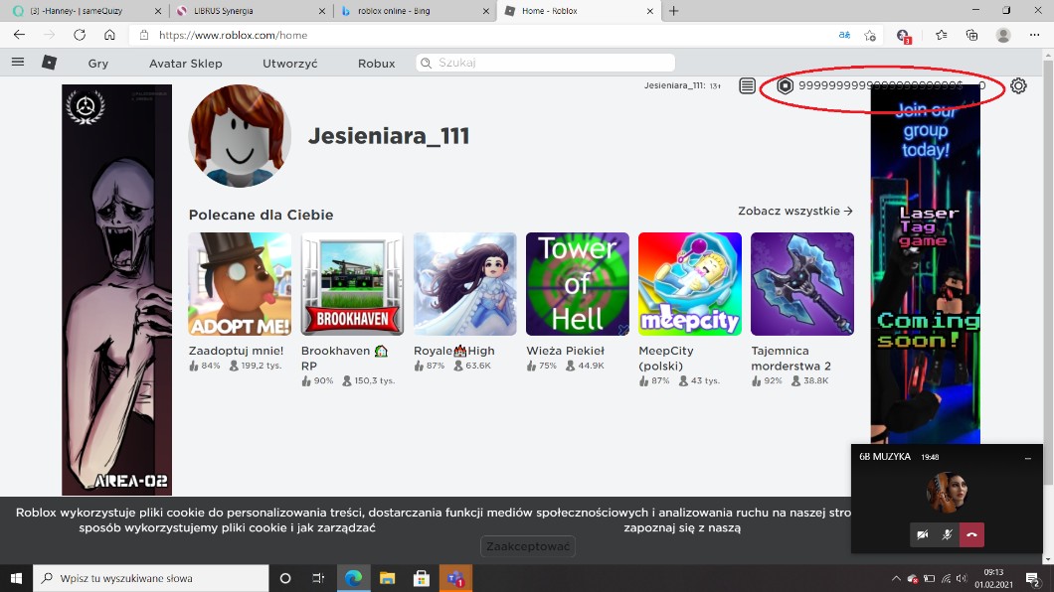The image size is (1054, 592).
Task: Open the Zobacz wszystkie link
Action: [794, 211]
